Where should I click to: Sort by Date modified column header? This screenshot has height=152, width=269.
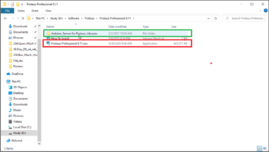(117, 26)
